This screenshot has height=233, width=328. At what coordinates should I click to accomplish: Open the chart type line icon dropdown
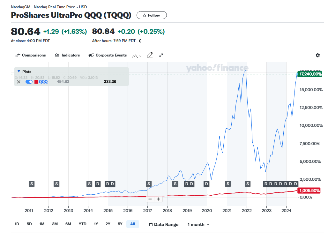click(x=137, y=56)
